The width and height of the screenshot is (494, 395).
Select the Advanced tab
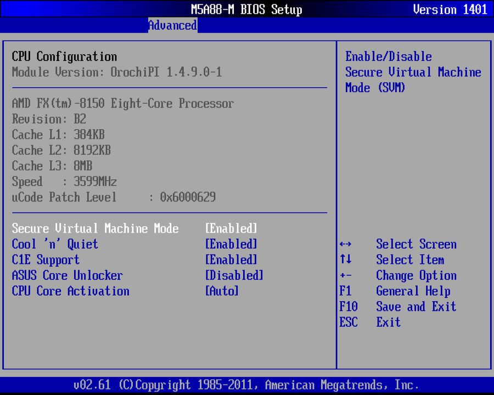173,25
